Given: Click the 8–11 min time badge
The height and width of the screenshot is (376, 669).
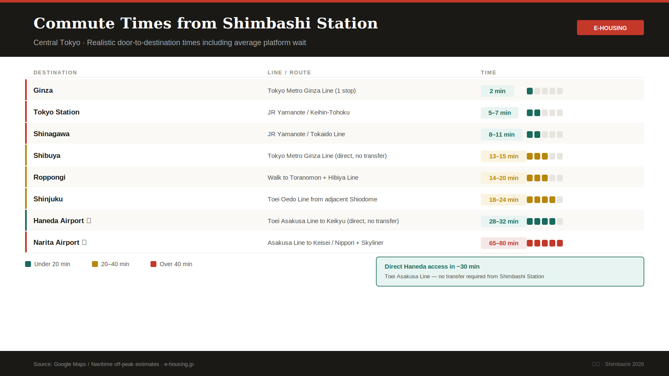Looking at the screenshot, I should (502, 135).
